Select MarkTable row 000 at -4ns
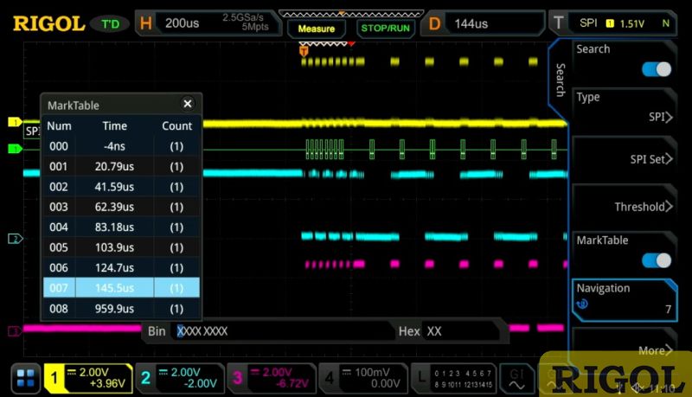This screenshot has height=397, width=692. point(121,146)
